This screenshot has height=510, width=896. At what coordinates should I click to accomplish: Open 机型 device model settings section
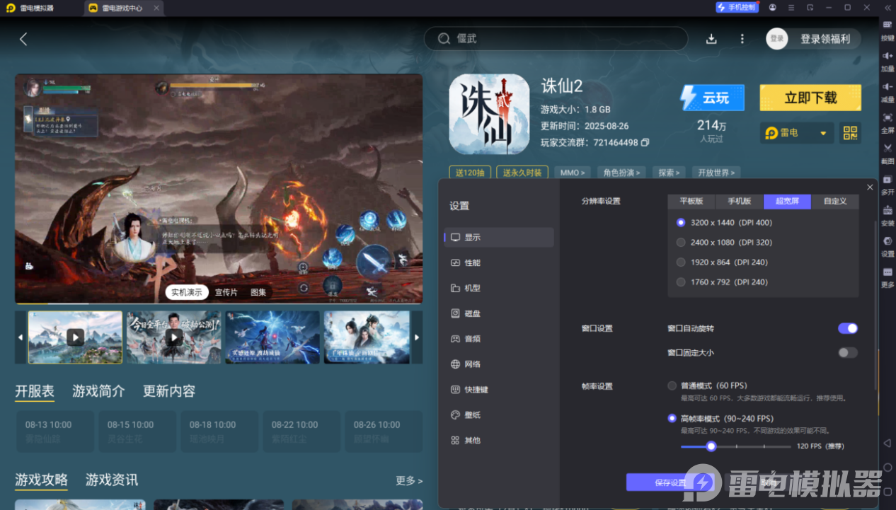point(499,288)
